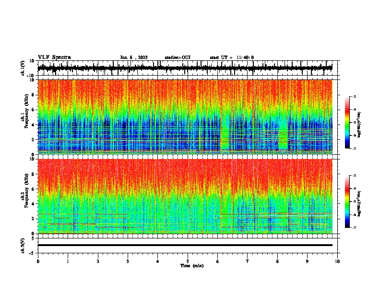
Task: Click time-axis tick label "10" at the axis end
Action: click(x=337, y=261)
